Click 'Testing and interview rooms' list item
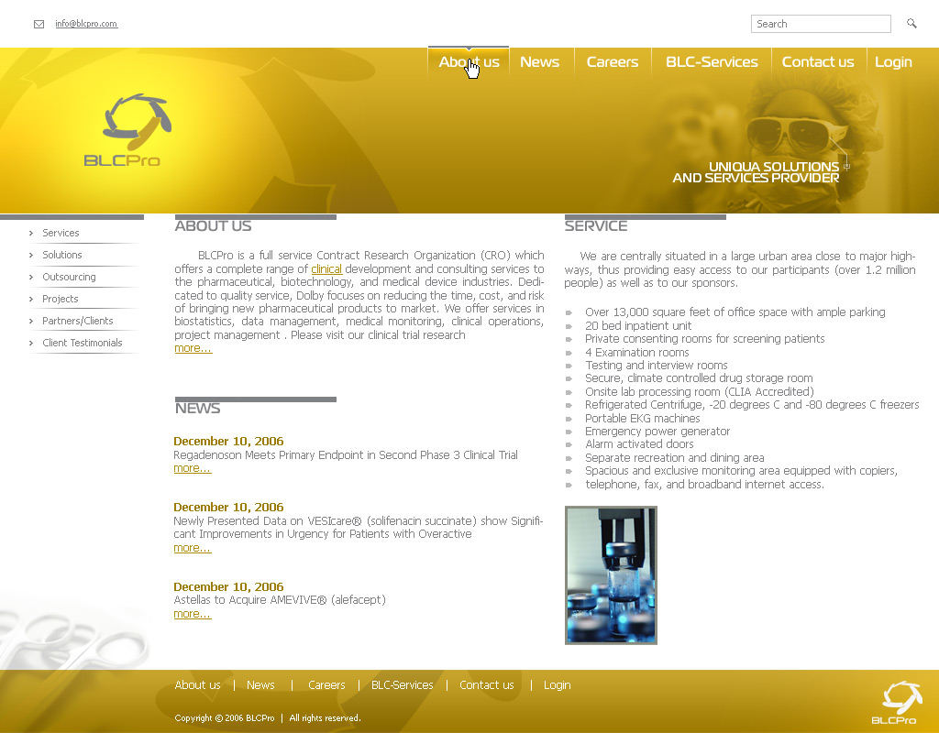 click(x=657, y=366)
